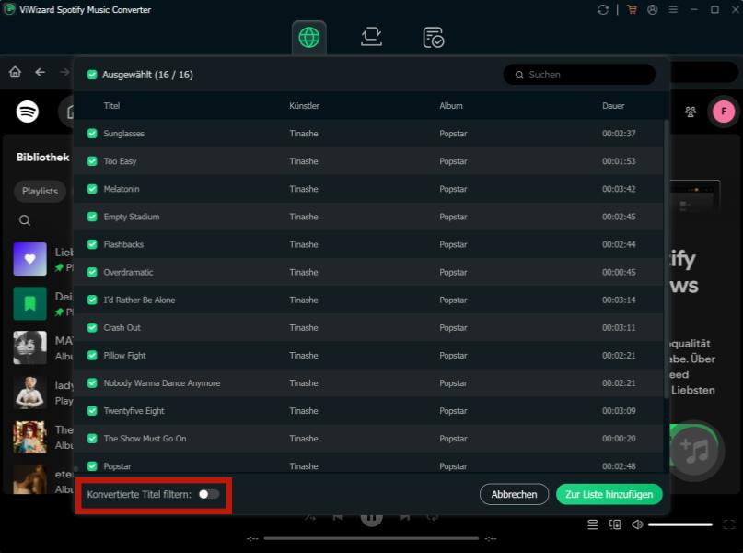The image size is (743, 553).
Task: Click the Spotify logo
Action: [x=28, y=112]
